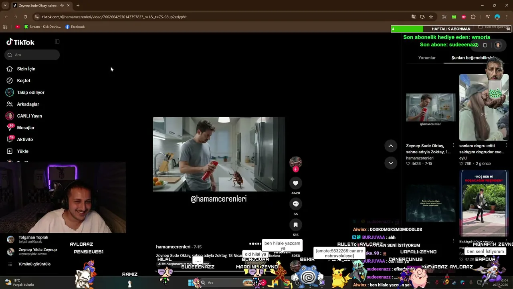Viewport: 513px width, 289px height.
Task: Open the Facebook bookmark
Action: click(x=75, y=27)
